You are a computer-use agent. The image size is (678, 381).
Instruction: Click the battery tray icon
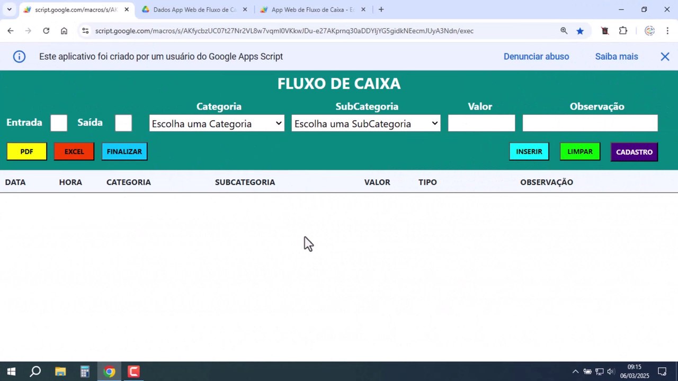pyautogui.click(x=587, y=371)
